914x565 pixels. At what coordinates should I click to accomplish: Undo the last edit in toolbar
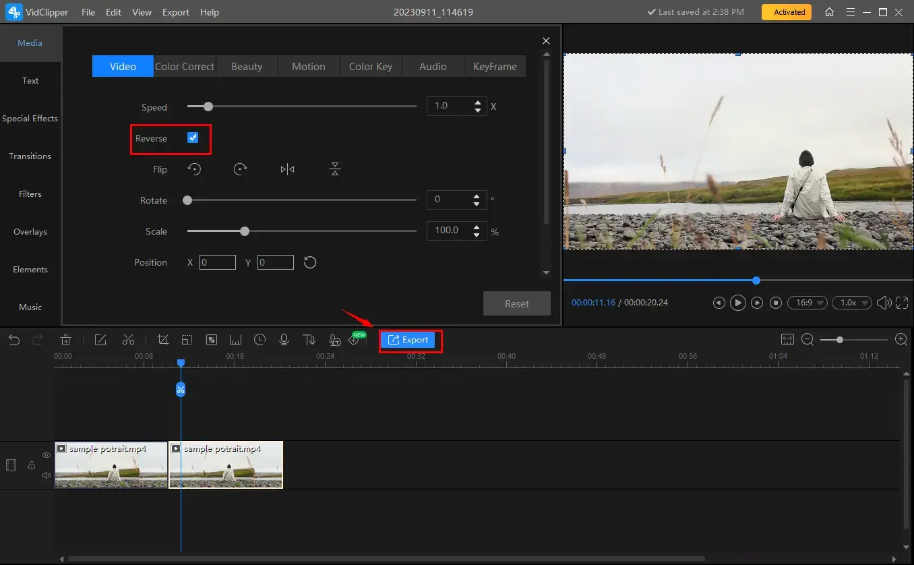pos(14,340)
